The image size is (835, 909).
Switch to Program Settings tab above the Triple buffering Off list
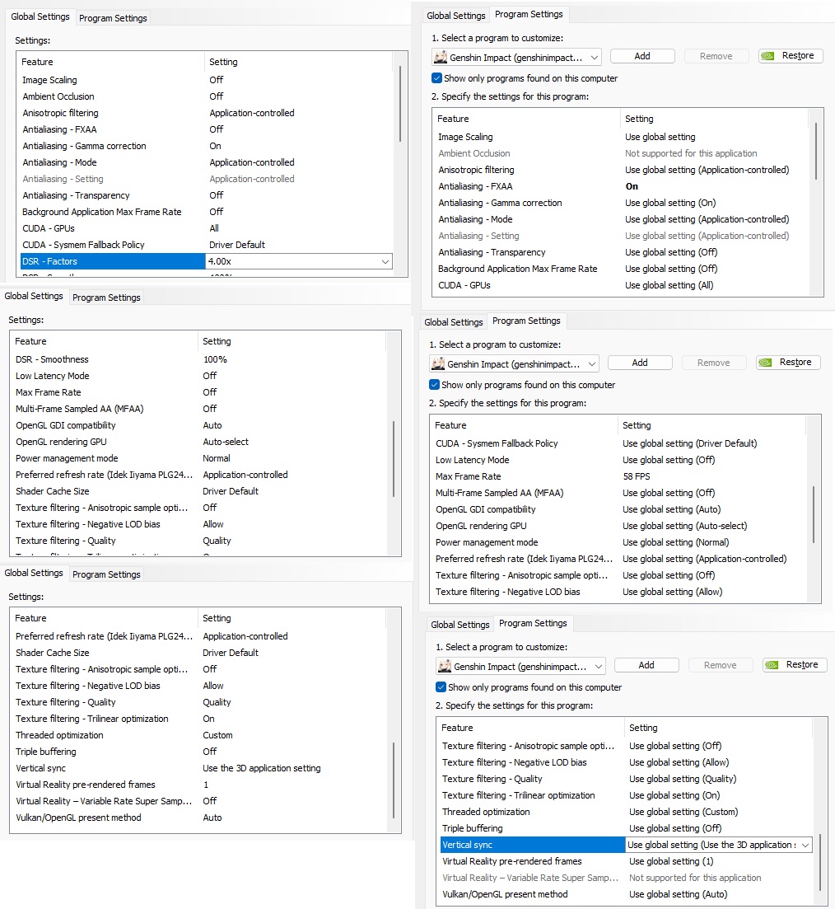[106, 574]
